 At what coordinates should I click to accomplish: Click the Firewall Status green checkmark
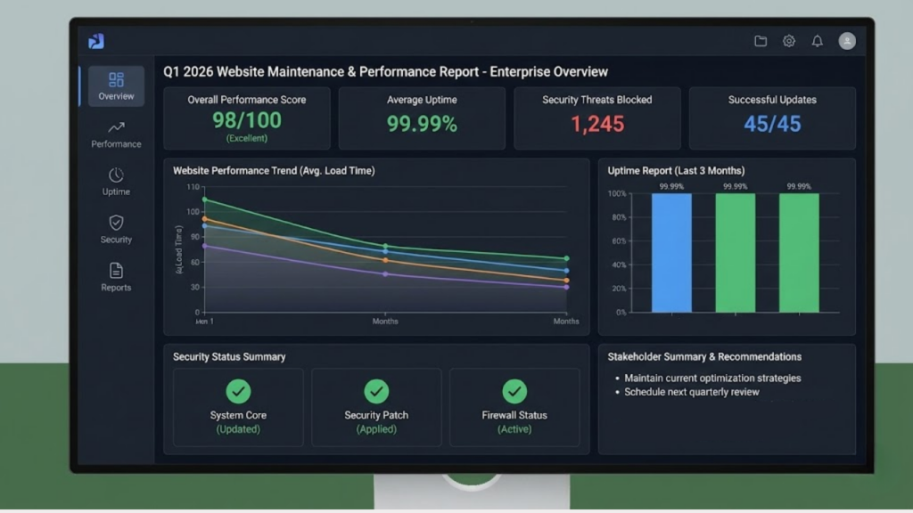pos(514,391)
